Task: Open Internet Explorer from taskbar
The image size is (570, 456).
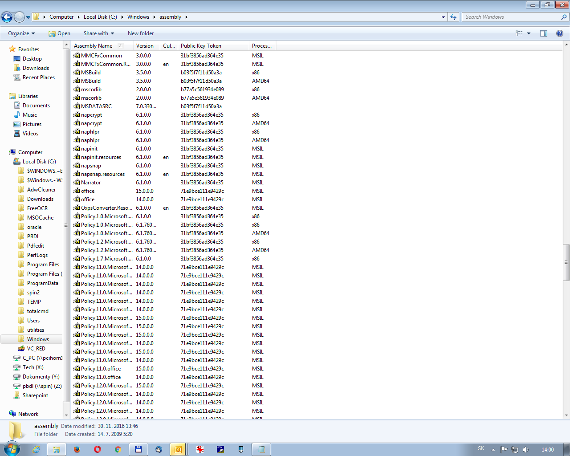Action: [x=36, y=449]
